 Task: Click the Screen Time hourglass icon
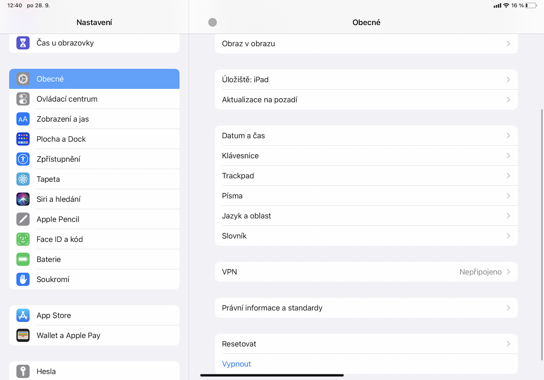point(23,43)
